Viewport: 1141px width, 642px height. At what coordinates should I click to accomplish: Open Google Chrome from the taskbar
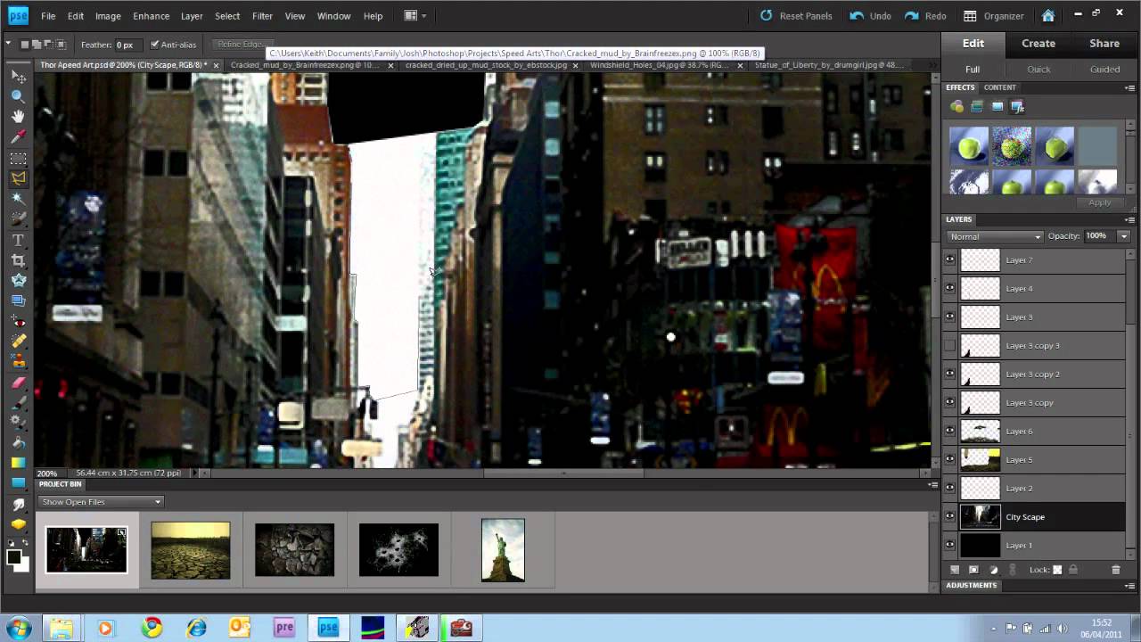(x=152, y=628)
